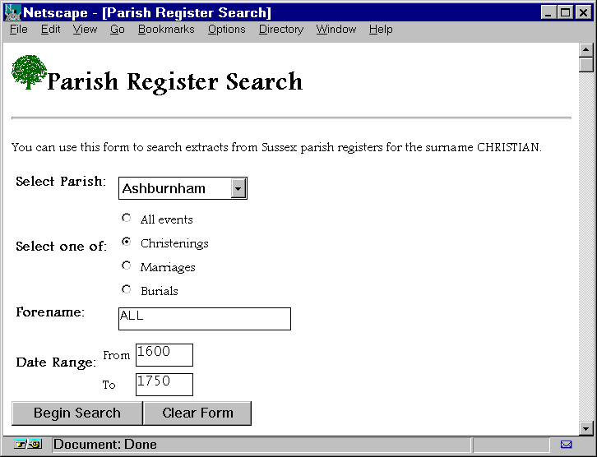
Task: Choose the Marriages radio option
Action: click(x=127, y=265)
